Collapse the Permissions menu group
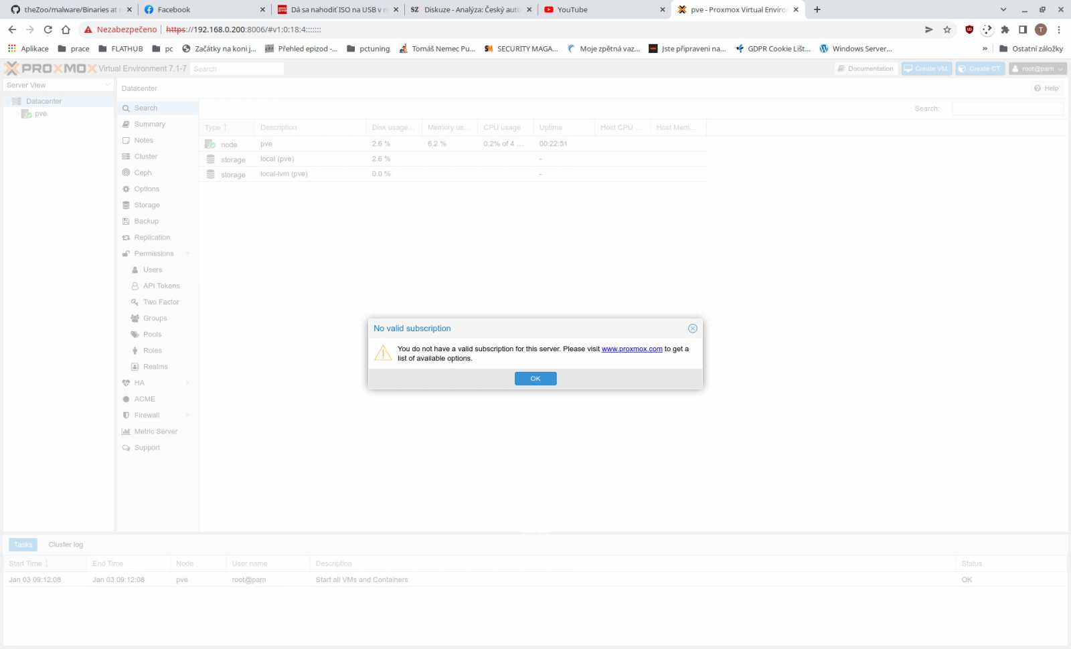1071x649 pixels. click(x=187, y=254)
